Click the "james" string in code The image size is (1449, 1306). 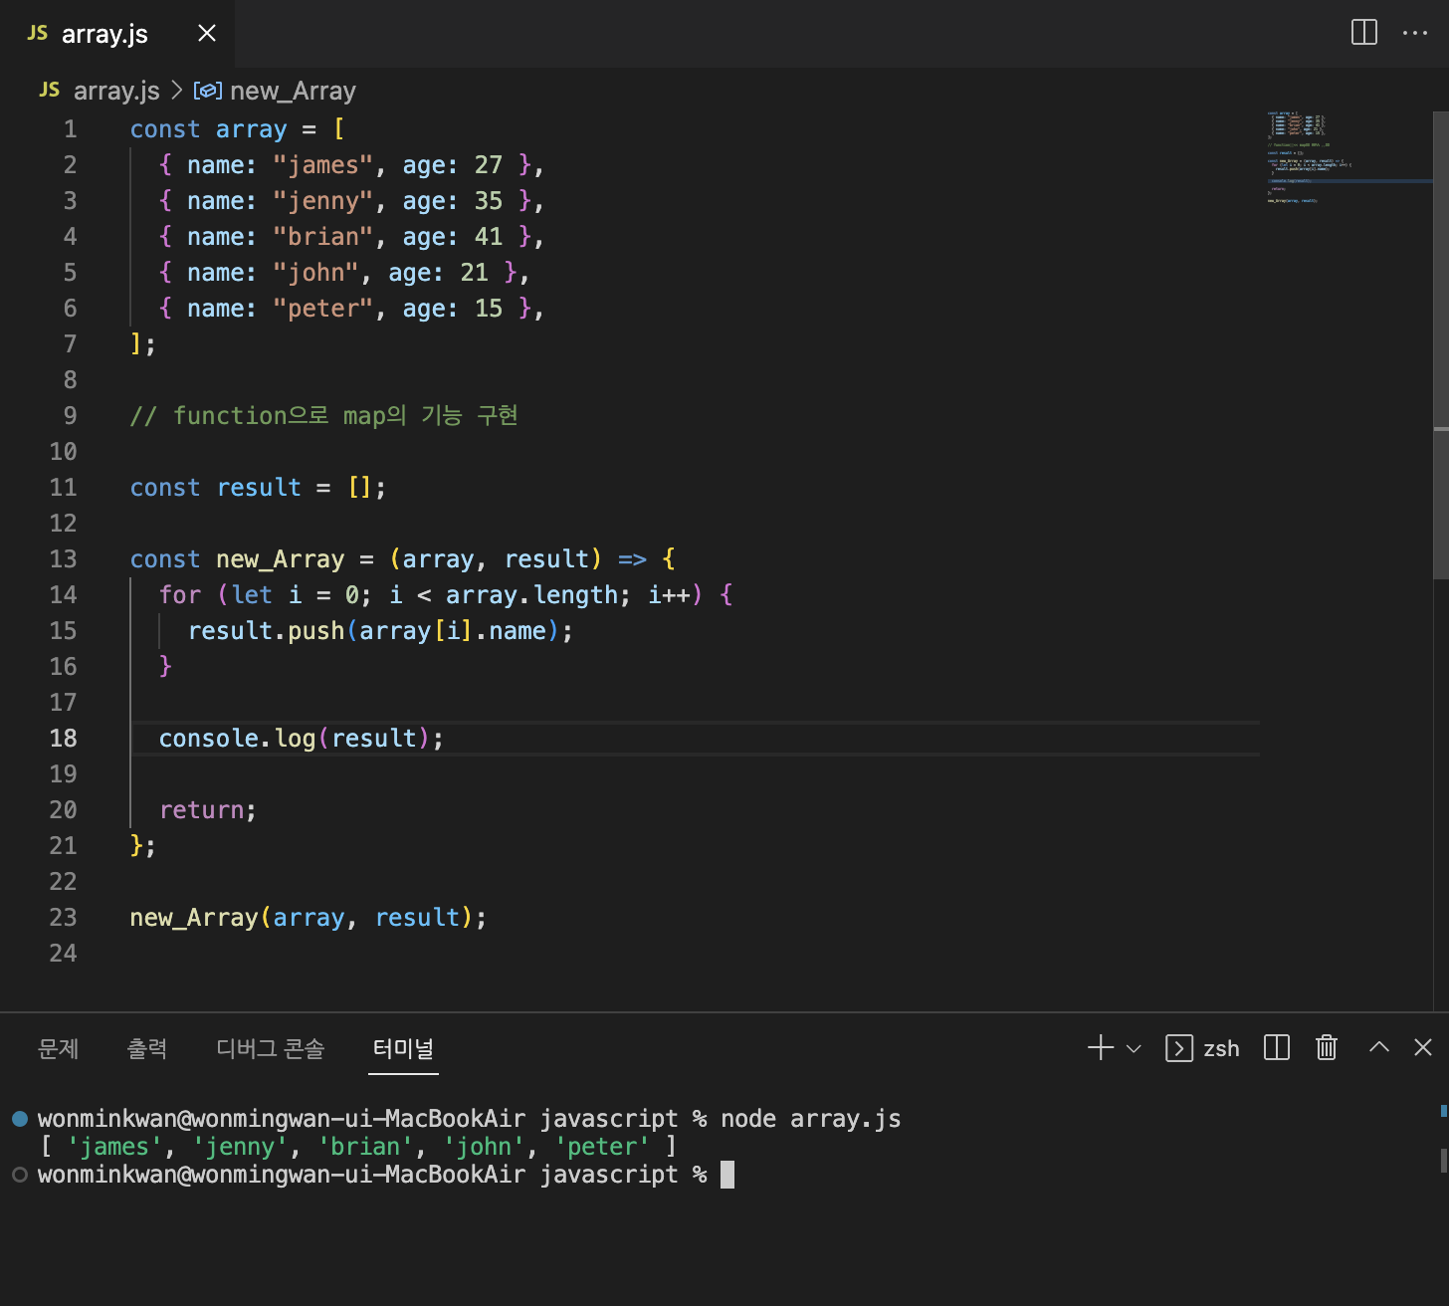coord(322,165)
